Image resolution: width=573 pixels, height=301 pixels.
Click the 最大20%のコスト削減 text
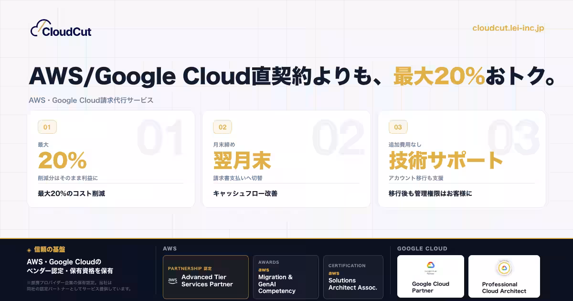[71, 193]
